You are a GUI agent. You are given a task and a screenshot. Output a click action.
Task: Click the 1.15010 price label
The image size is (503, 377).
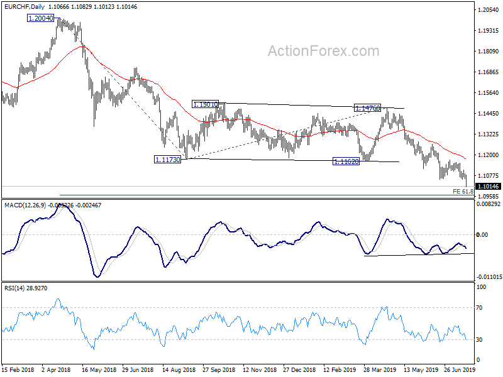pos(206,104)
